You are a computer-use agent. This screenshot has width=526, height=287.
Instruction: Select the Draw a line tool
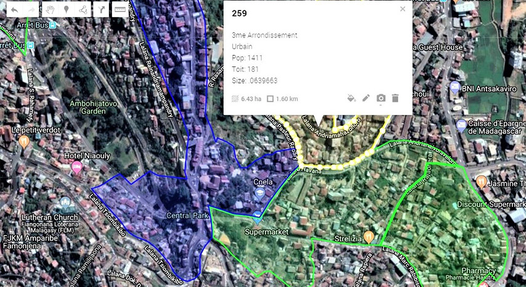83,10
